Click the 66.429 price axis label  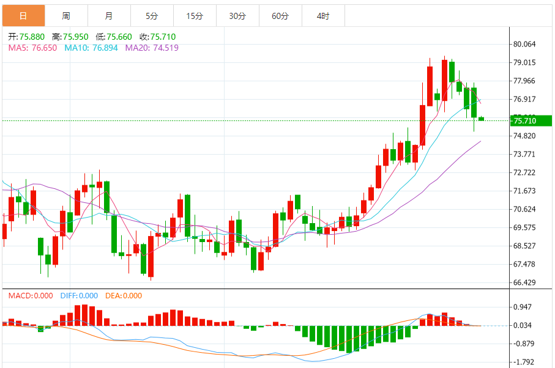[x=524, y=282]
